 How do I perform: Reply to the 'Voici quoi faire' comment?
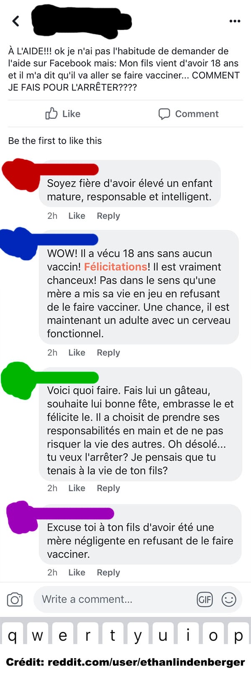(108, 488)
